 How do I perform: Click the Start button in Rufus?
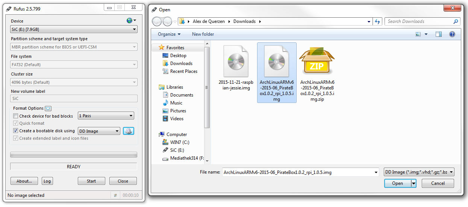[x=91, y=181]
